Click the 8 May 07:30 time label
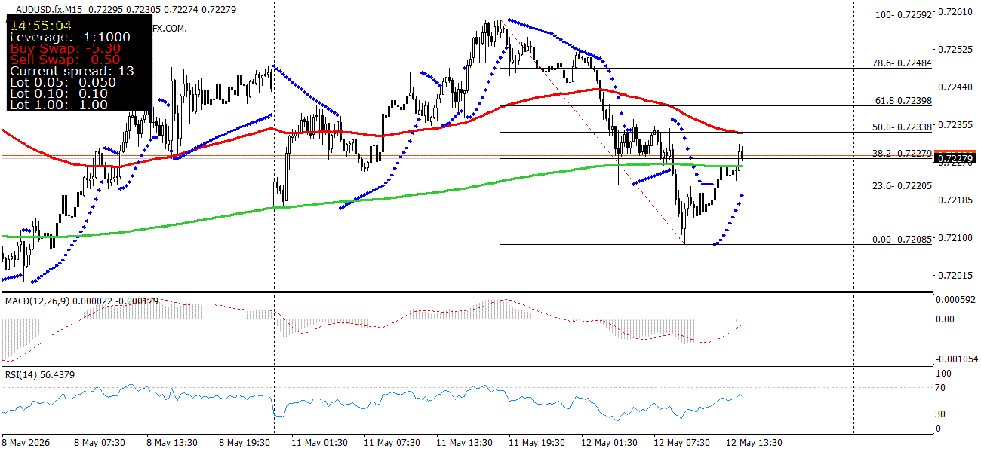The width and height of the screenshot is (981, 452). pyautogui.click(x=99, y=443)
